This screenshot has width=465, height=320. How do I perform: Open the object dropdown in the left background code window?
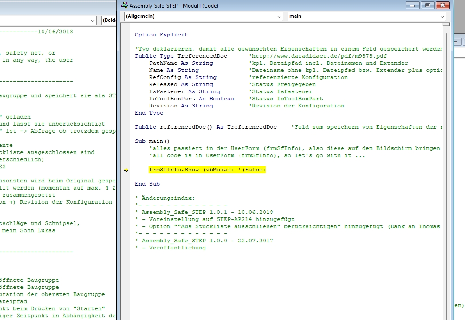(x=93, y=20)
